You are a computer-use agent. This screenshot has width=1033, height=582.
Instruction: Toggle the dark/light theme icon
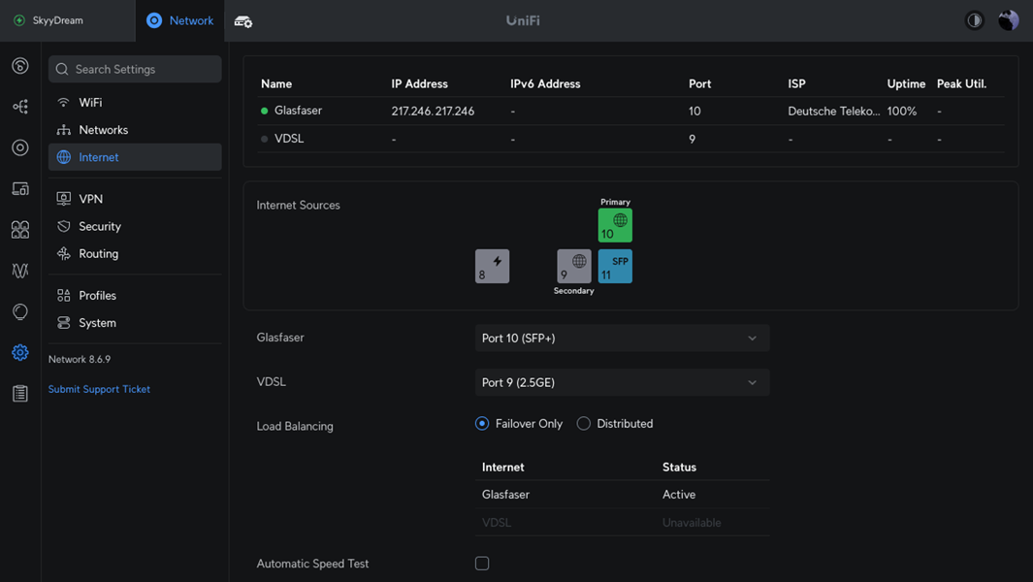pyautogui.click(x=975, y=20)
